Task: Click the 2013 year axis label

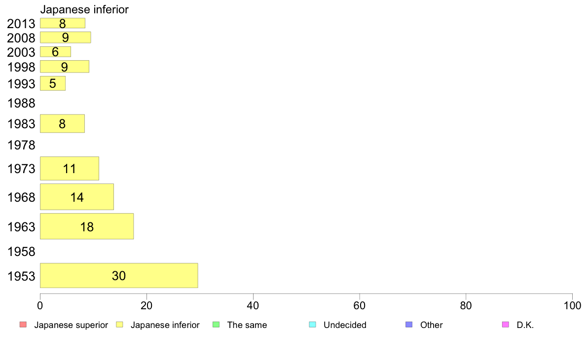Action: (x=21, y=24)
